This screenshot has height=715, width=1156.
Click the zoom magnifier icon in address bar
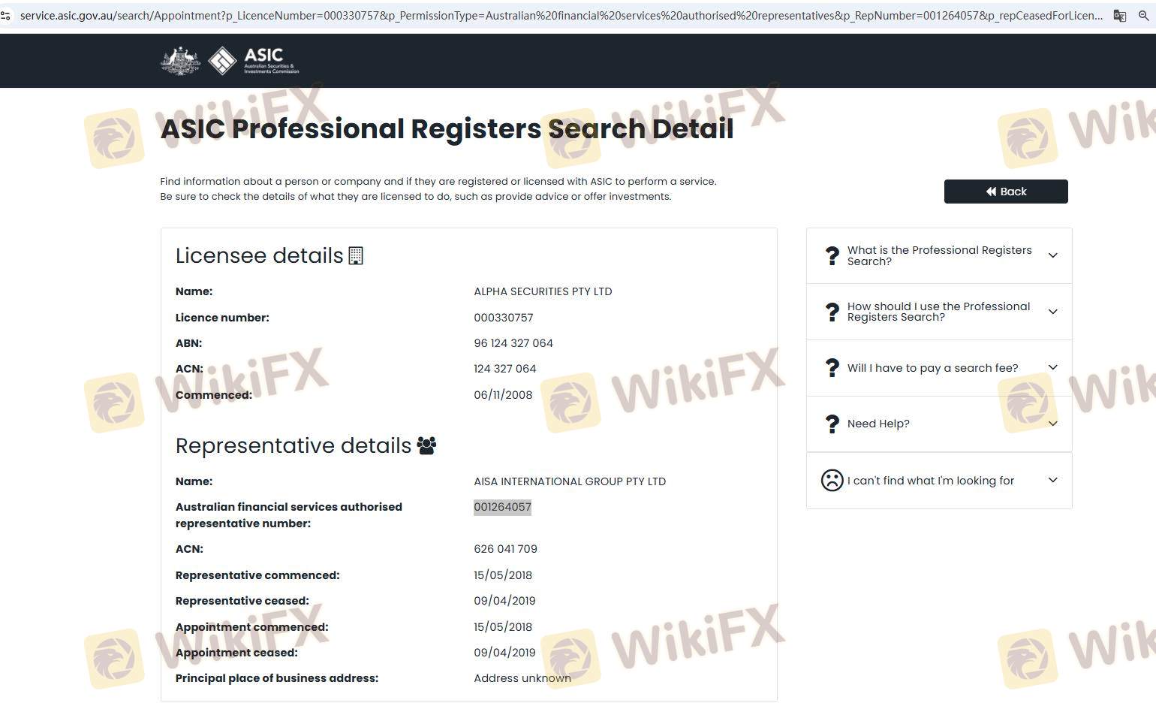[1144, 15]
